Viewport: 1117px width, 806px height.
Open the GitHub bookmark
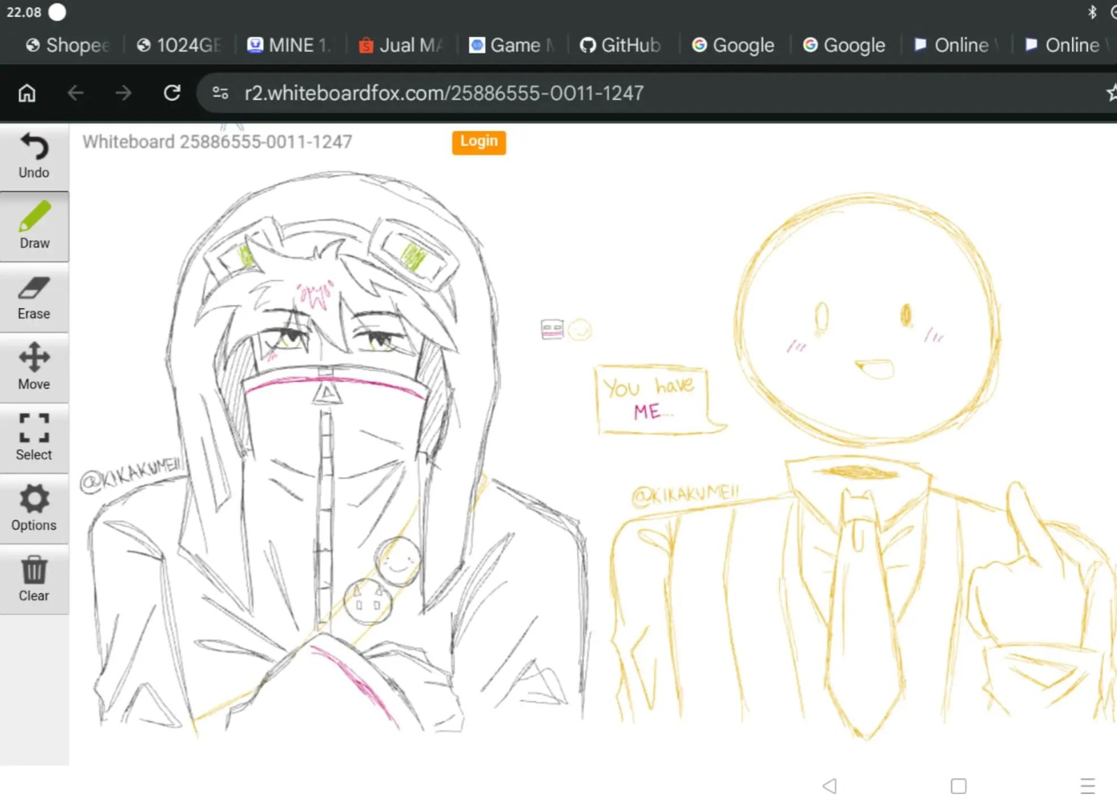(x=620, y=45)
